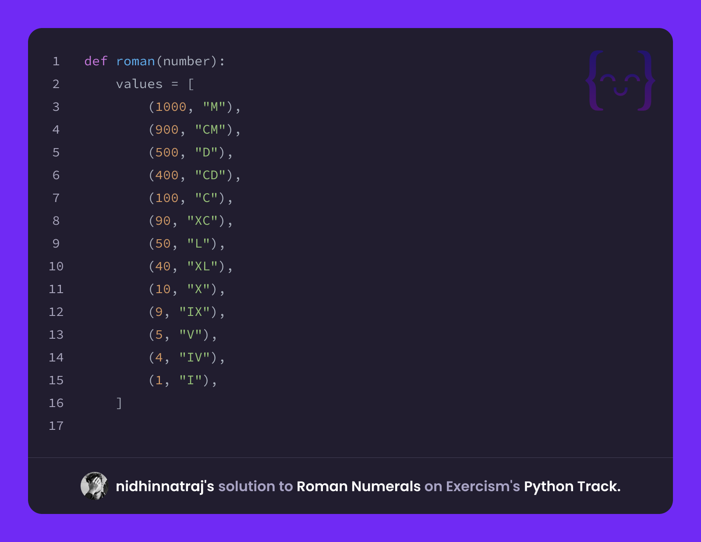701x542 pixels.
Task: Click the number 90 on line 8
Action: 163,221
